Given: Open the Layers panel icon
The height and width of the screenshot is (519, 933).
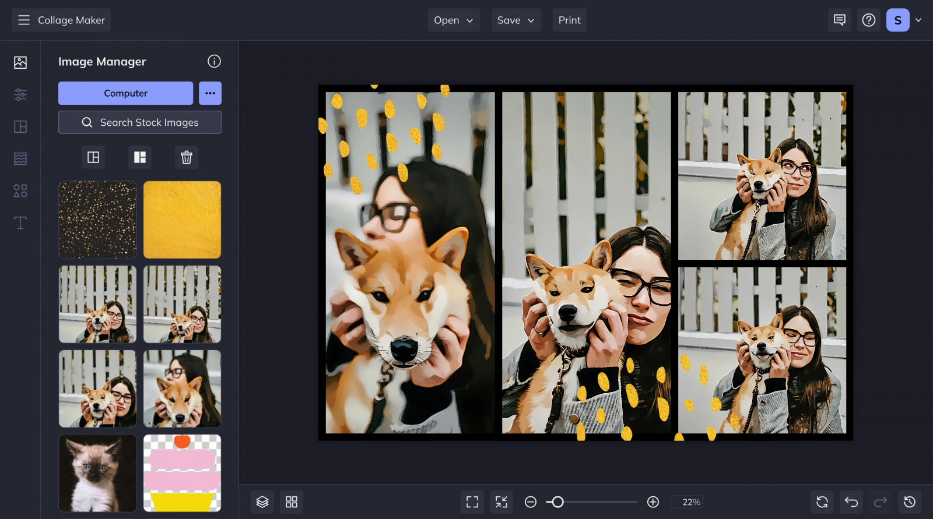Looking at the screenshot, I should tap(262, 502).
